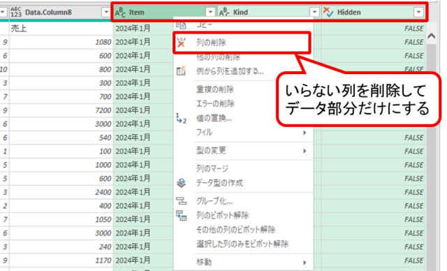
Task: Click the 1050 cell in Data.Column8
Action: (61, 219)
